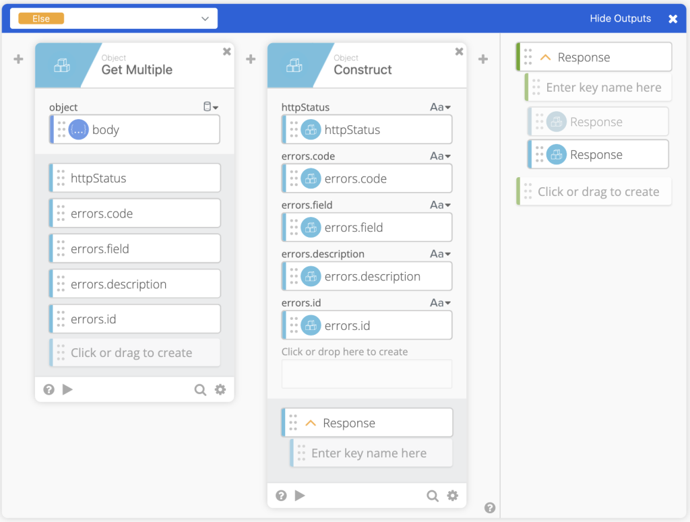Select the active Response pill in outputs
Screen dimensions: 690x522
[598, 154]
